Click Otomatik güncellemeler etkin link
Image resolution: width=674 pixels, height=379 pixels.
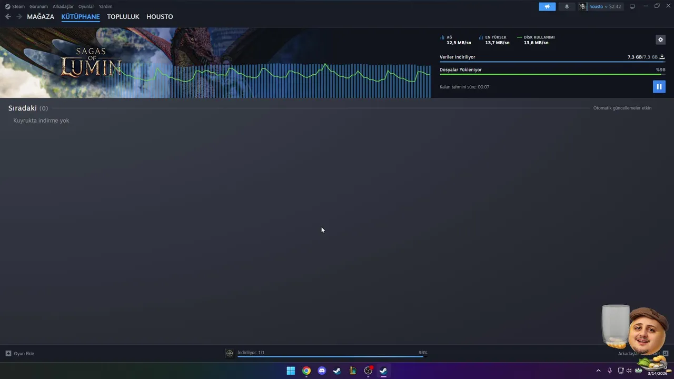(622, 108)
